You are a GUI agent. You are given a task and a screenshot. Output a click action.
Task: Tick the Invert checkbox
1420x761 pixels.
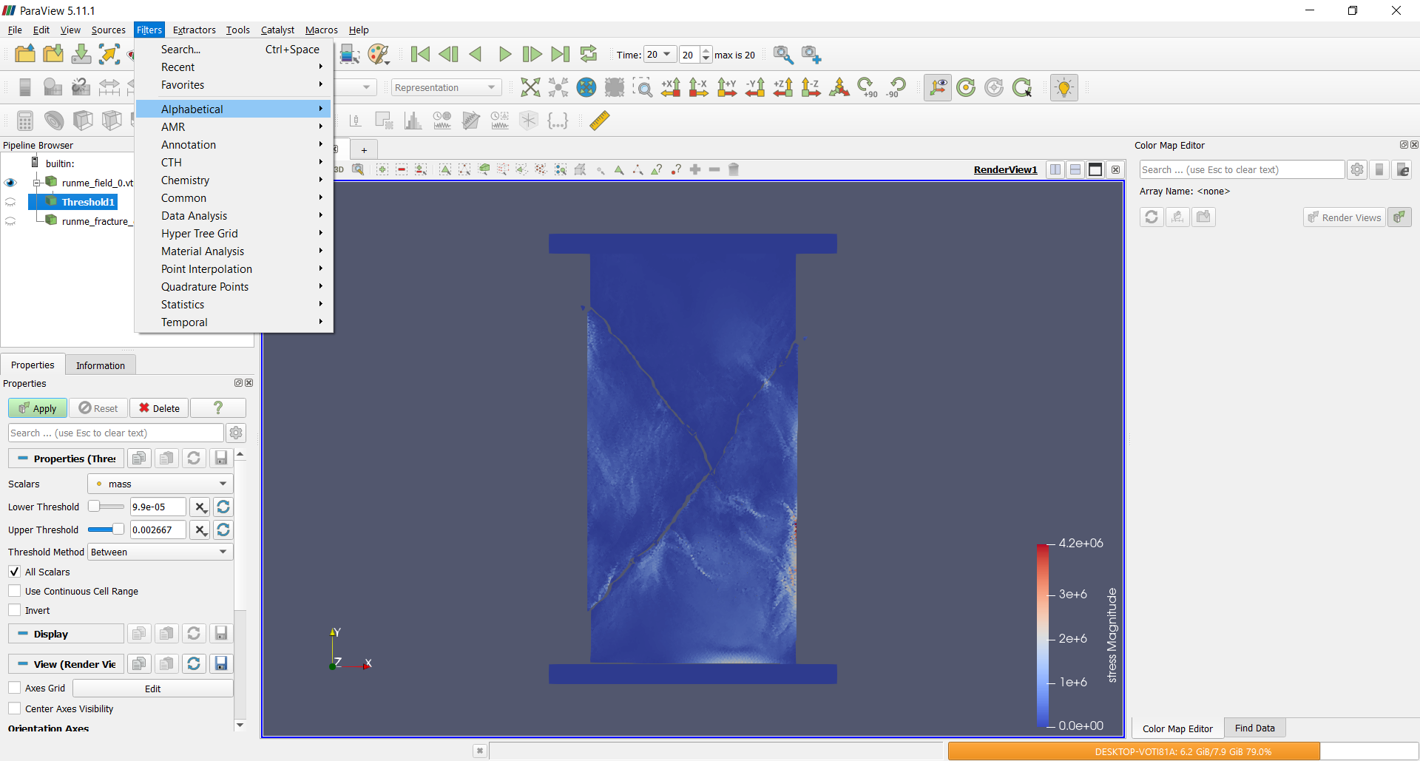[14, 610]
